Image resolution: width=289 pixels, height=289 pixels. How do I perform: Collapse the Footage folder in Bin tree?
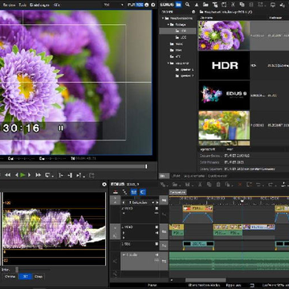coord(169,24)
